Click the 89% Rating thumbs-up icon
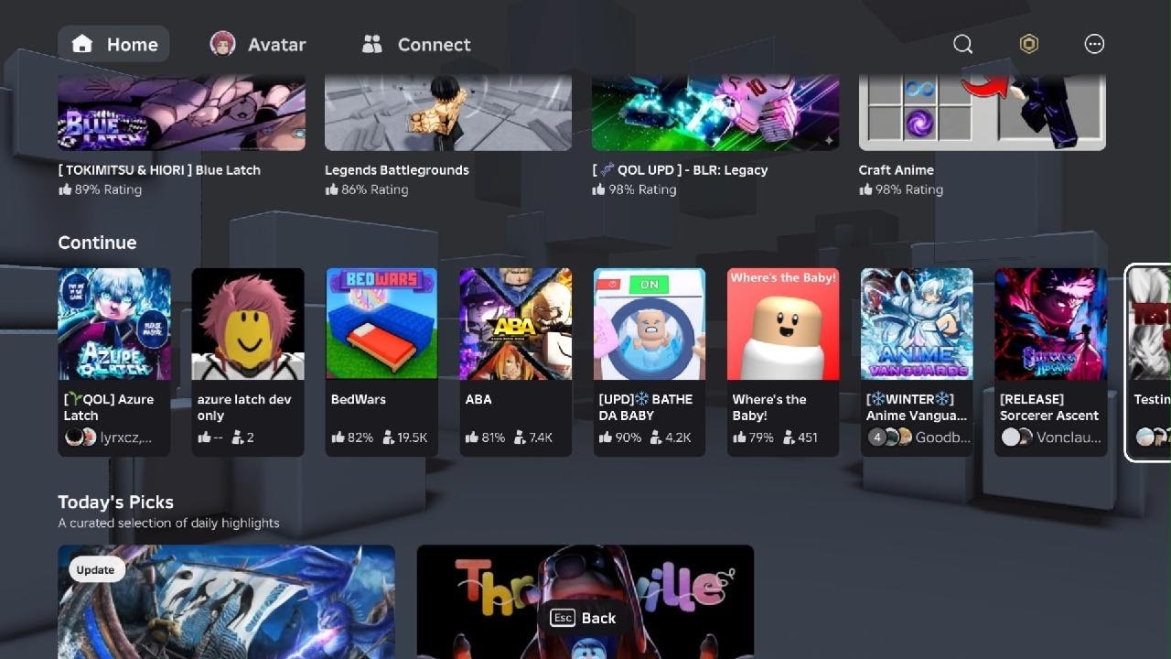The height and width of the screenshot is (659, 1171). [x=65, y=189]
